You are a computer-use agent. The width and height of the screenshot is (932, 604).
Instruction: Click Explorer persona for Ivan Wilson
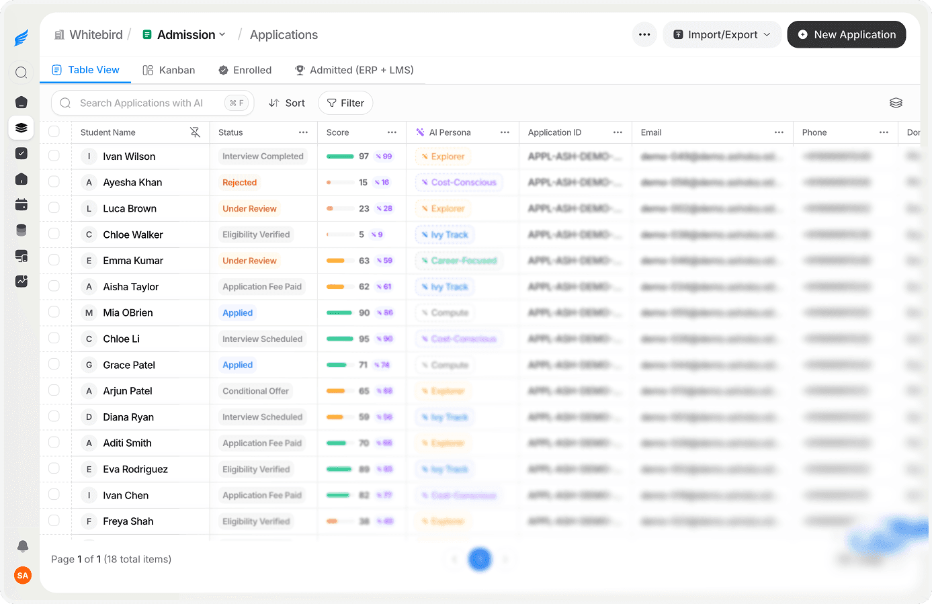pyautogui.click(x=443, y=157)
